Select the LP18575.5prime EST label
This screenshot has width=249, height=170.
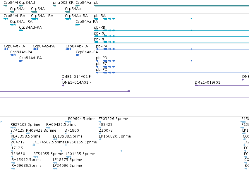click(67, 160)
